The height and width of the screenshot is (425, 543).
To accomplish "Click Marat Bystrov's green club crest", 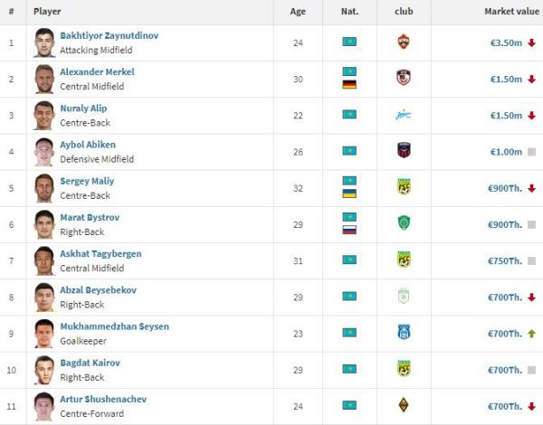I will 404,223.
